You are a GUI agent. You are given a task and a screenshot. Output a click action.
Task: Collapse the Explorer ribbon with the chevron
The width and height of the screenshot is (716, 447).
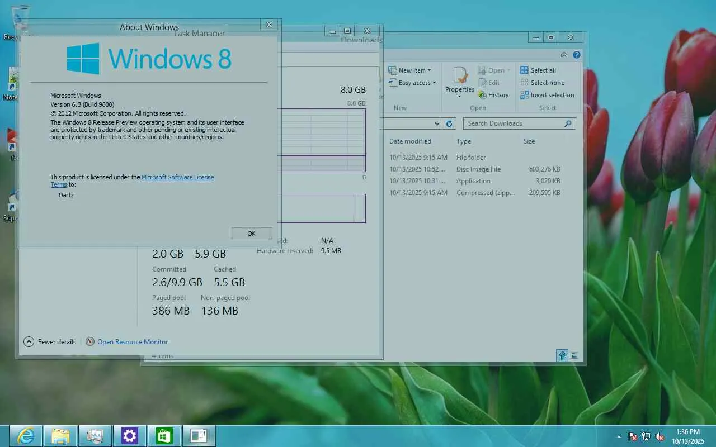coord(564,55)
